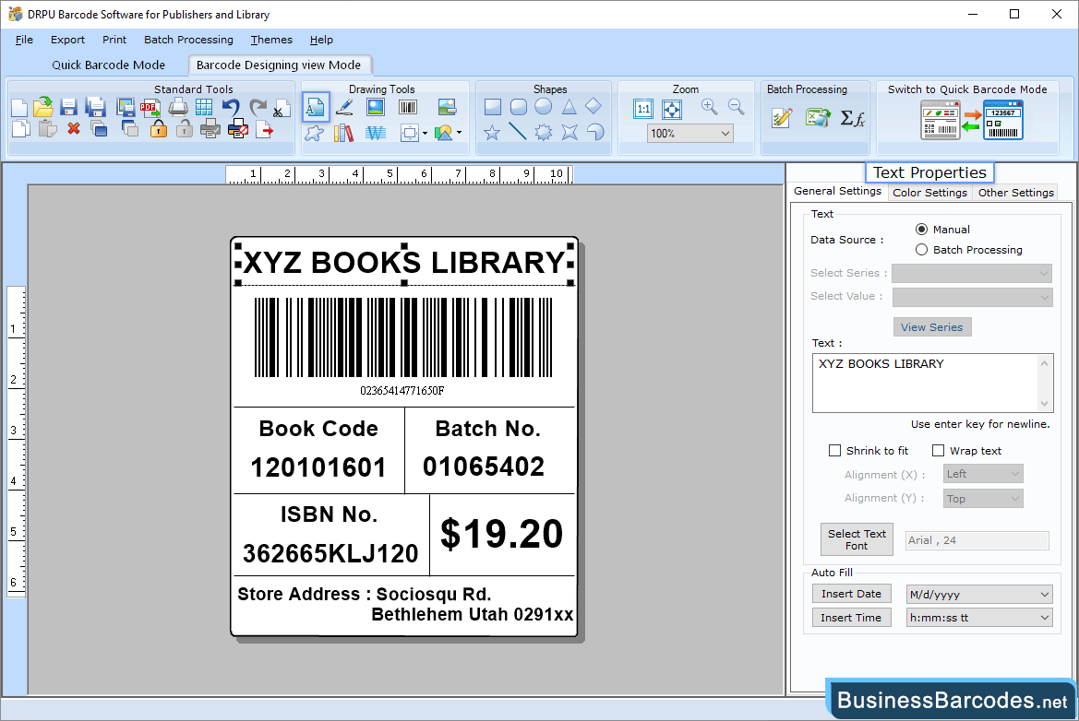Open an existing file with folder icon
1079x721 pixels.
tap(43, 107)
